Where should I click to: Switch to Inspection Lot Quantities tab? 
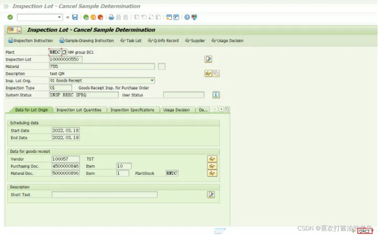(79, 110)
